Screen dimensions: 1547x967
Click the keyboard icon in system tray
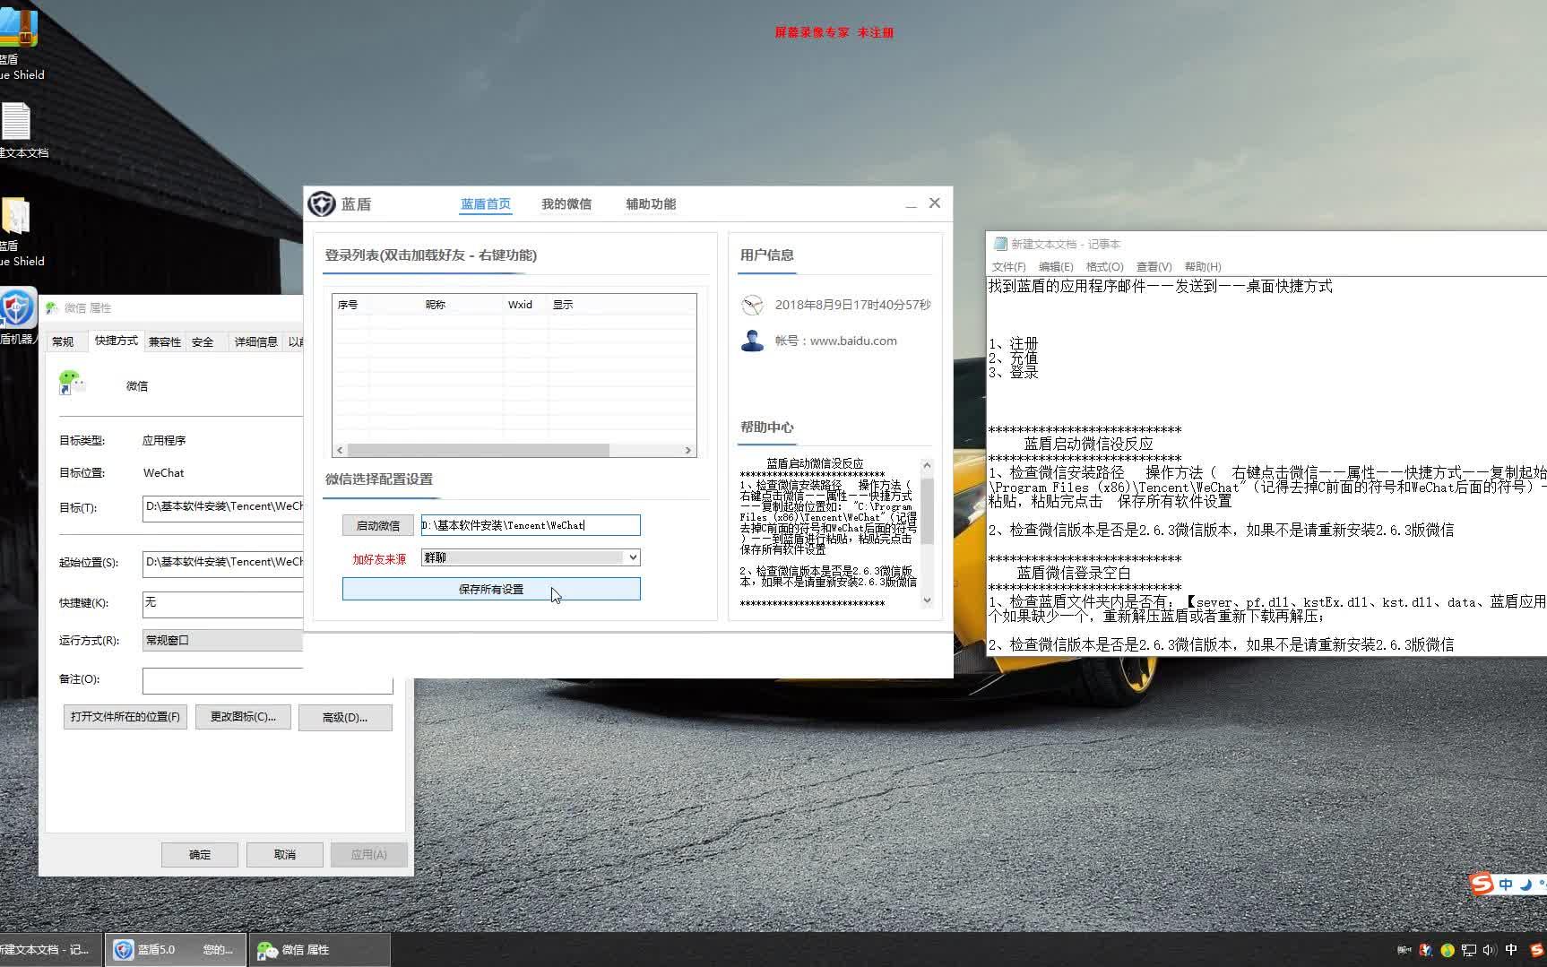coord(1404,950)
